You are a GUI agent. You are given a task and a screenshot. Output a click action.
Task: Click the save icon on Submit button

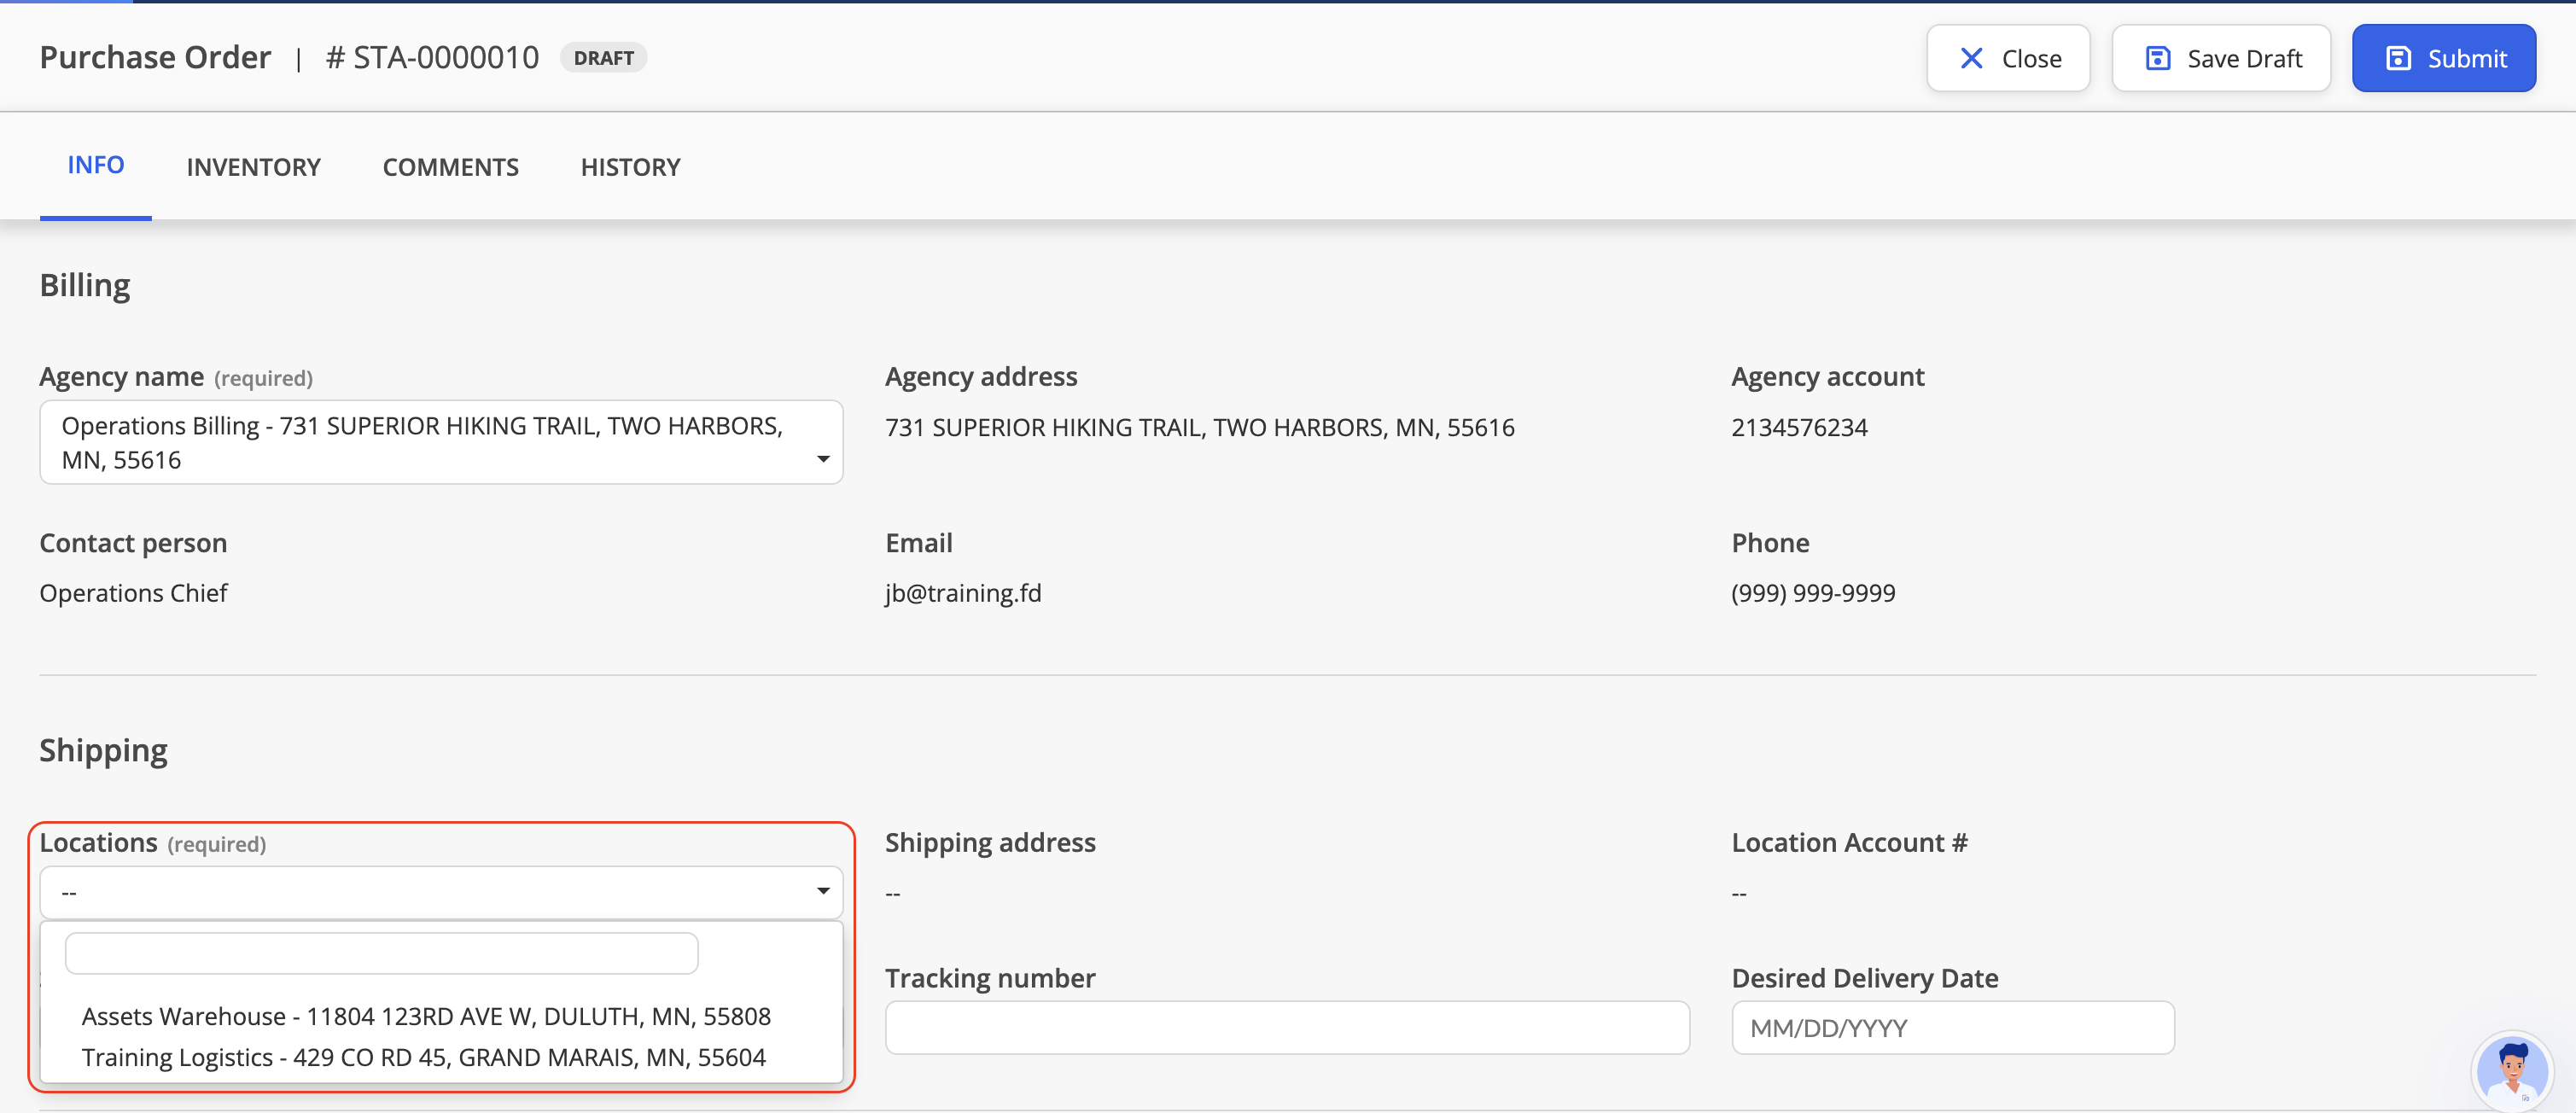click(x=2398, y=58)
